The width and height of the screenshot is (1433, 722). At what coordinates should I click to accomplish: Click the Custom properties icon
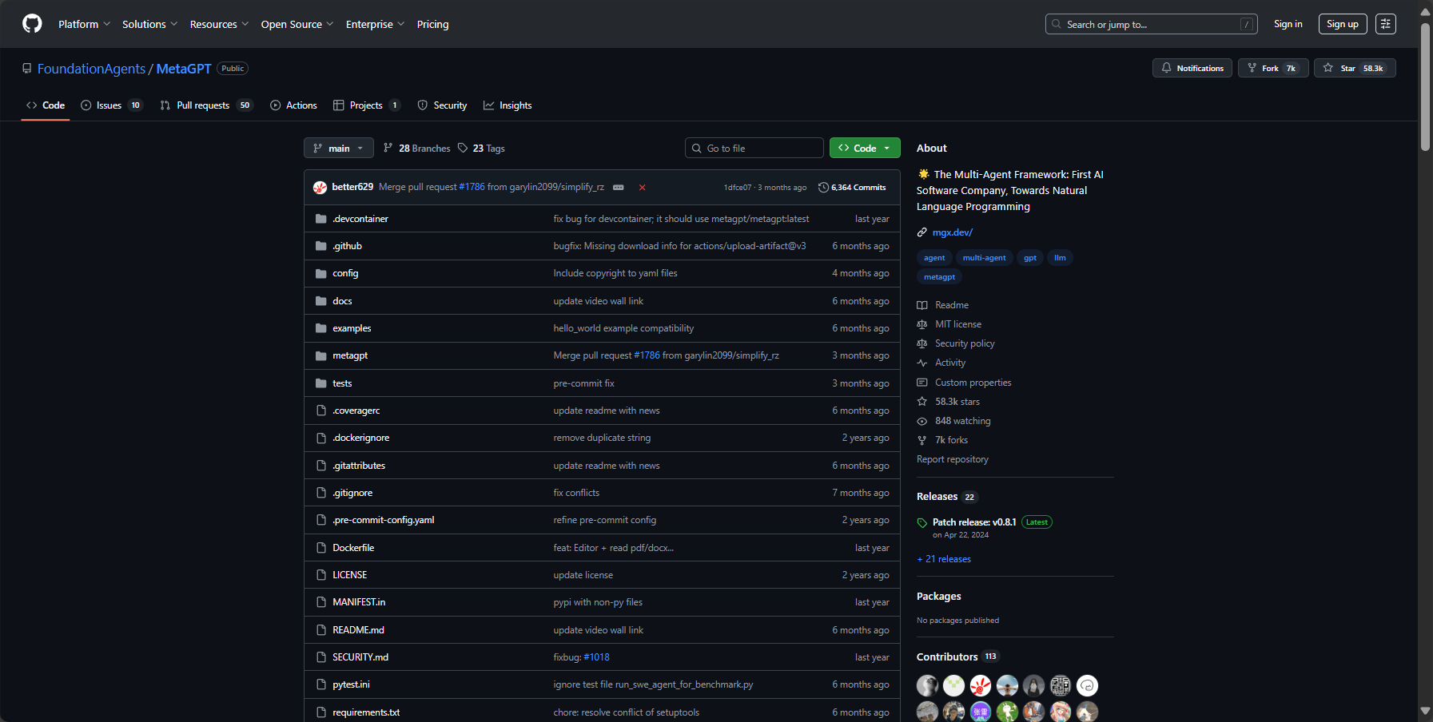coord(922,383)
